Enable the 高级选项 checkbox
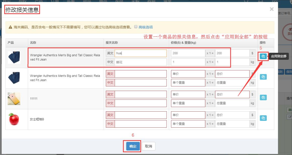Screen dimensions: 292x155 (x=136, y=27)
